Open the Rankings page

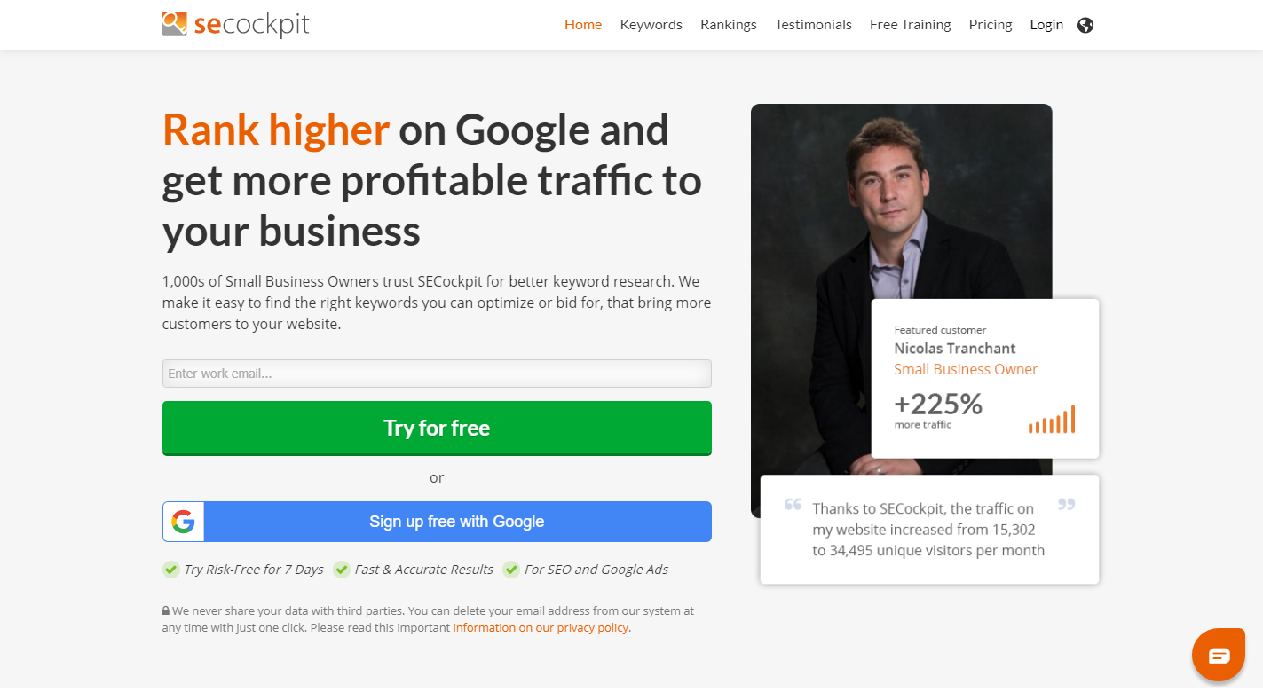tap(728, 25)
